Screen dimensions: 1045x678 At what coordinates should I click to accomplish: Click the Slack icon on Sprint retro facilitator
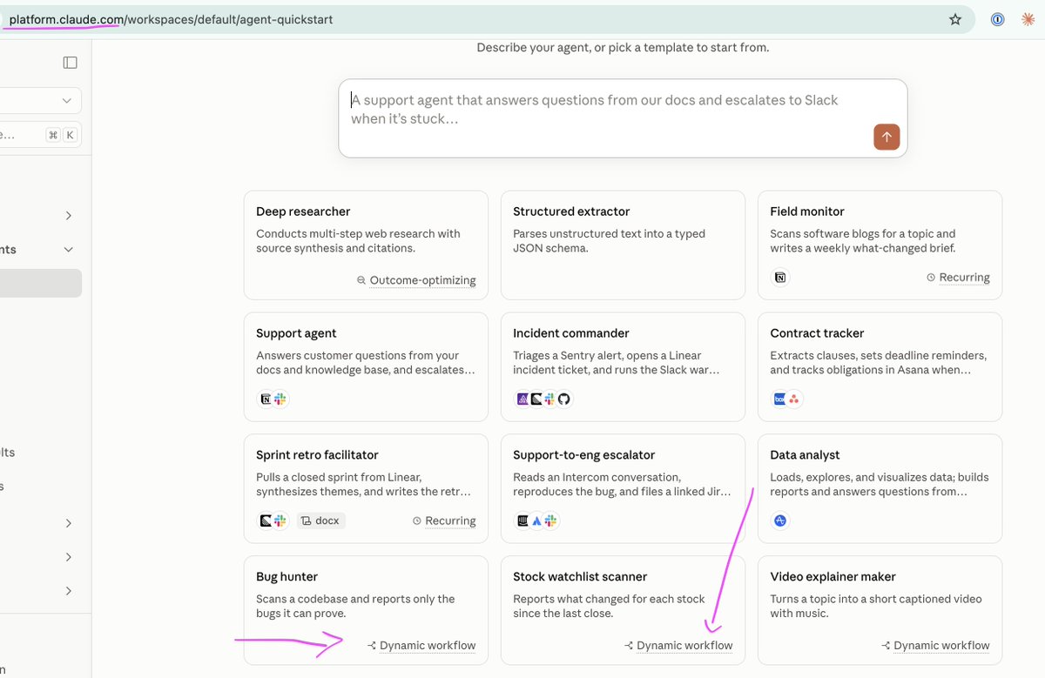[x=280, y=521]
